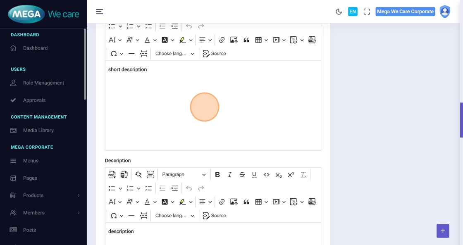Go to Role Management page
This screenshot has width=463, height=245.
pyautogui.click(x=43, y=83)
